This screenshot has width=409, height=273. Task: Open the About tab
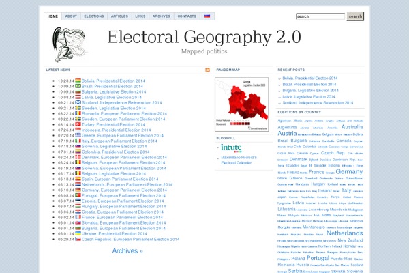pyautogui.click(x=71, y=16)
